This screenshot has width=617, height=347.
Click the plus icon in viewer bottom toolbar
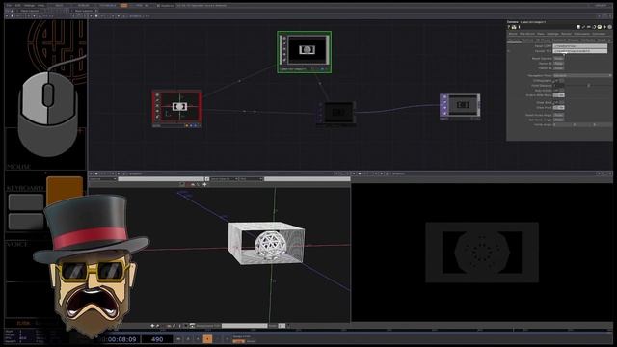pyautogui.click(x=152, y=326)
